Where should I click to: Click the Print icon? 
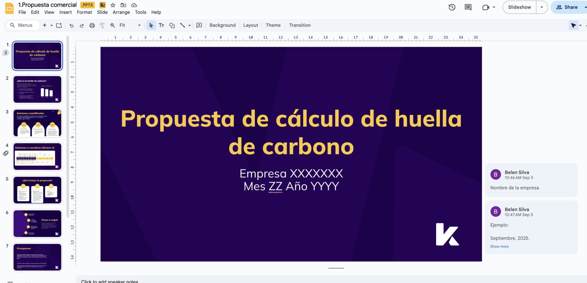point(92,25)
